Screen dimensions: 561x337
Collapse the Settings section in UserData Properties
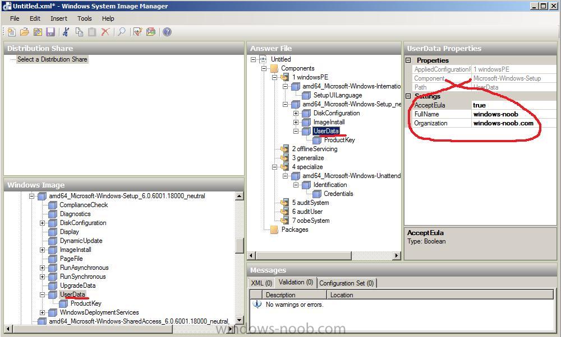(x=408, y=96)
